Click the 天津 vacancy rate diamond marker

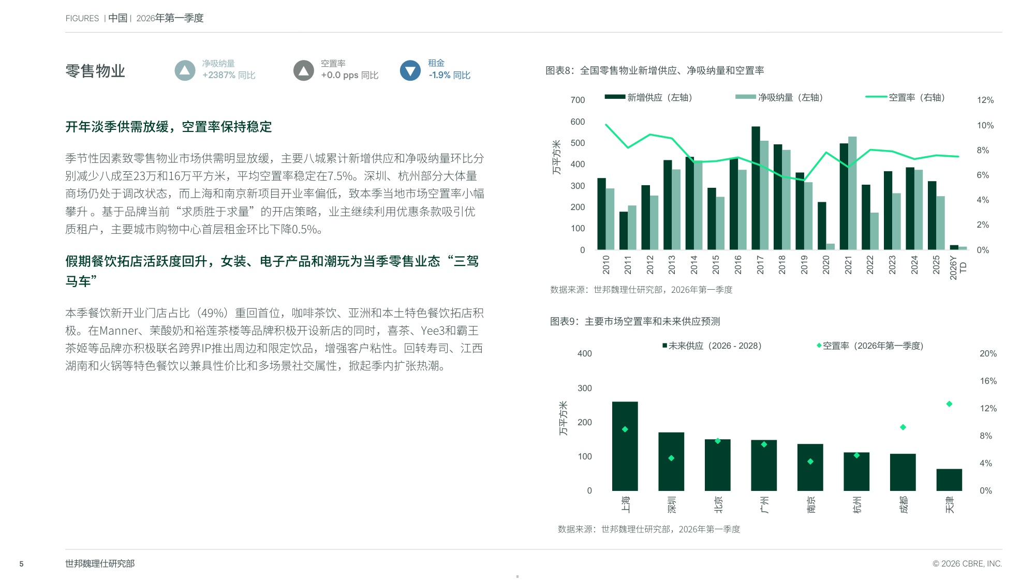tap(949, 404)
